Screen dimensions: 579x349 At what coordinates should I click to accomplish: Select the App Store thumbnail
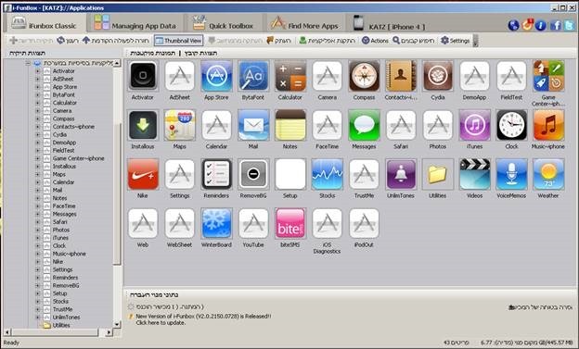tap(217, 76)
